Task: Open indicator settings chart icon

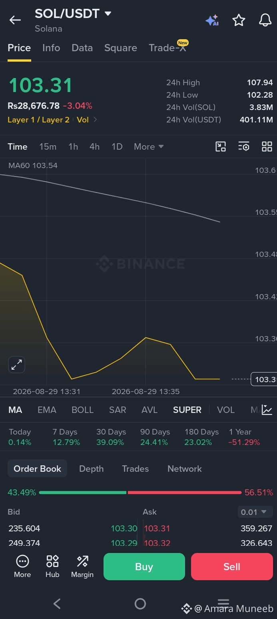Action: (x=267, y=410)
